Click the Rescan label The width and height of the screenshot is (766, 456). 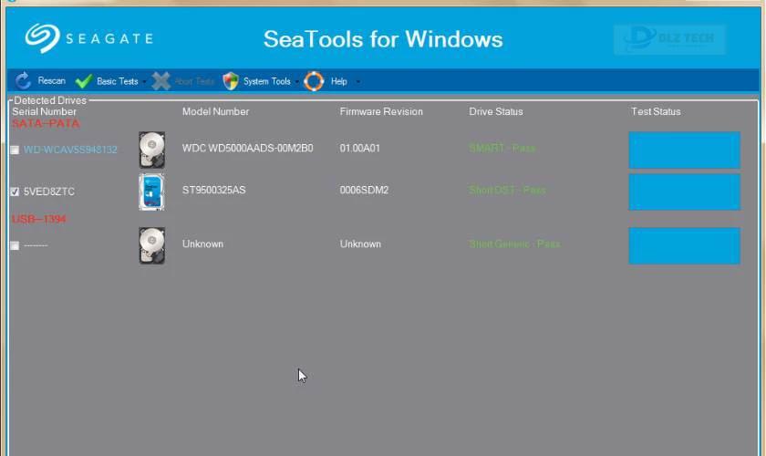pyautogui.click(x=52, y=80)
